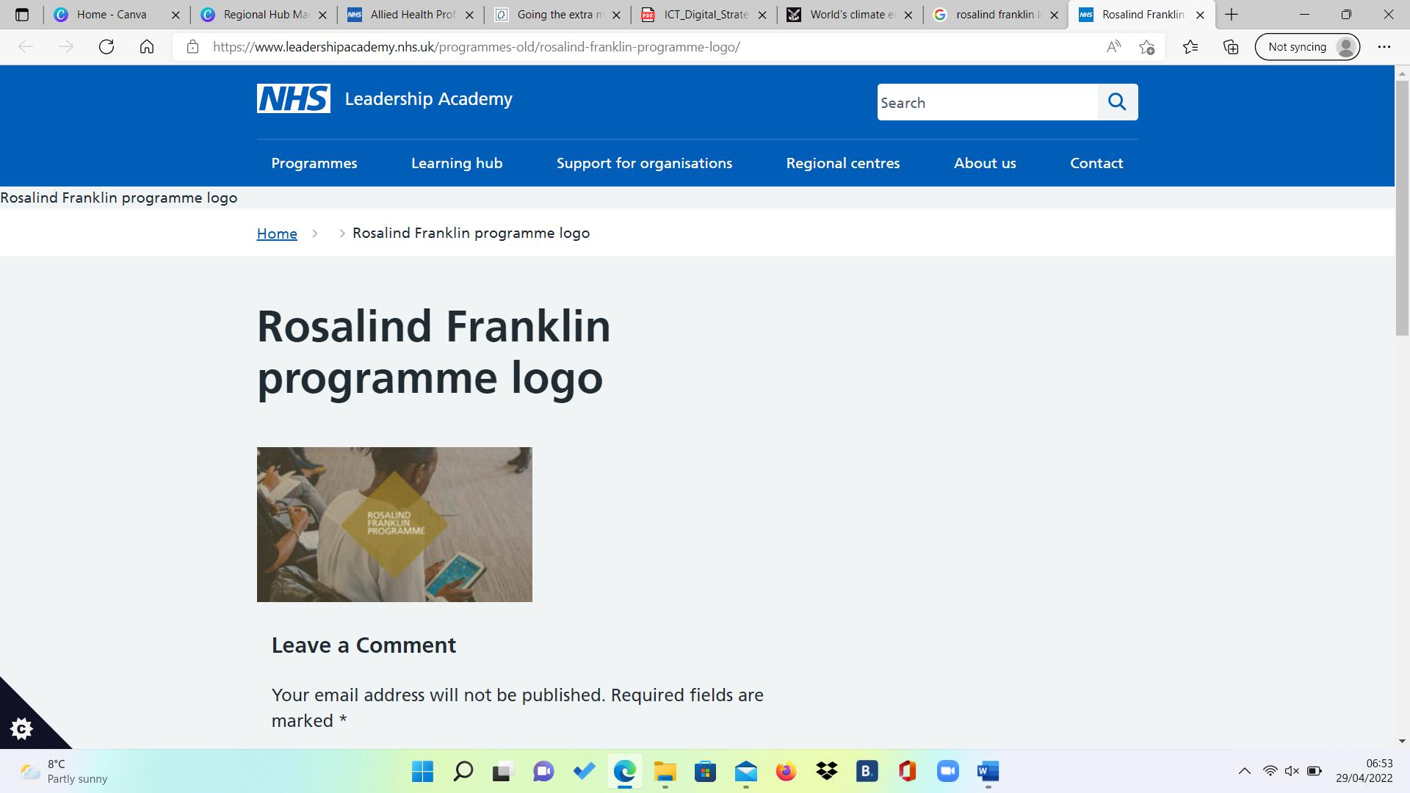
Task: Open the tab actions menu icon
Action: click(x=22, y=15)
